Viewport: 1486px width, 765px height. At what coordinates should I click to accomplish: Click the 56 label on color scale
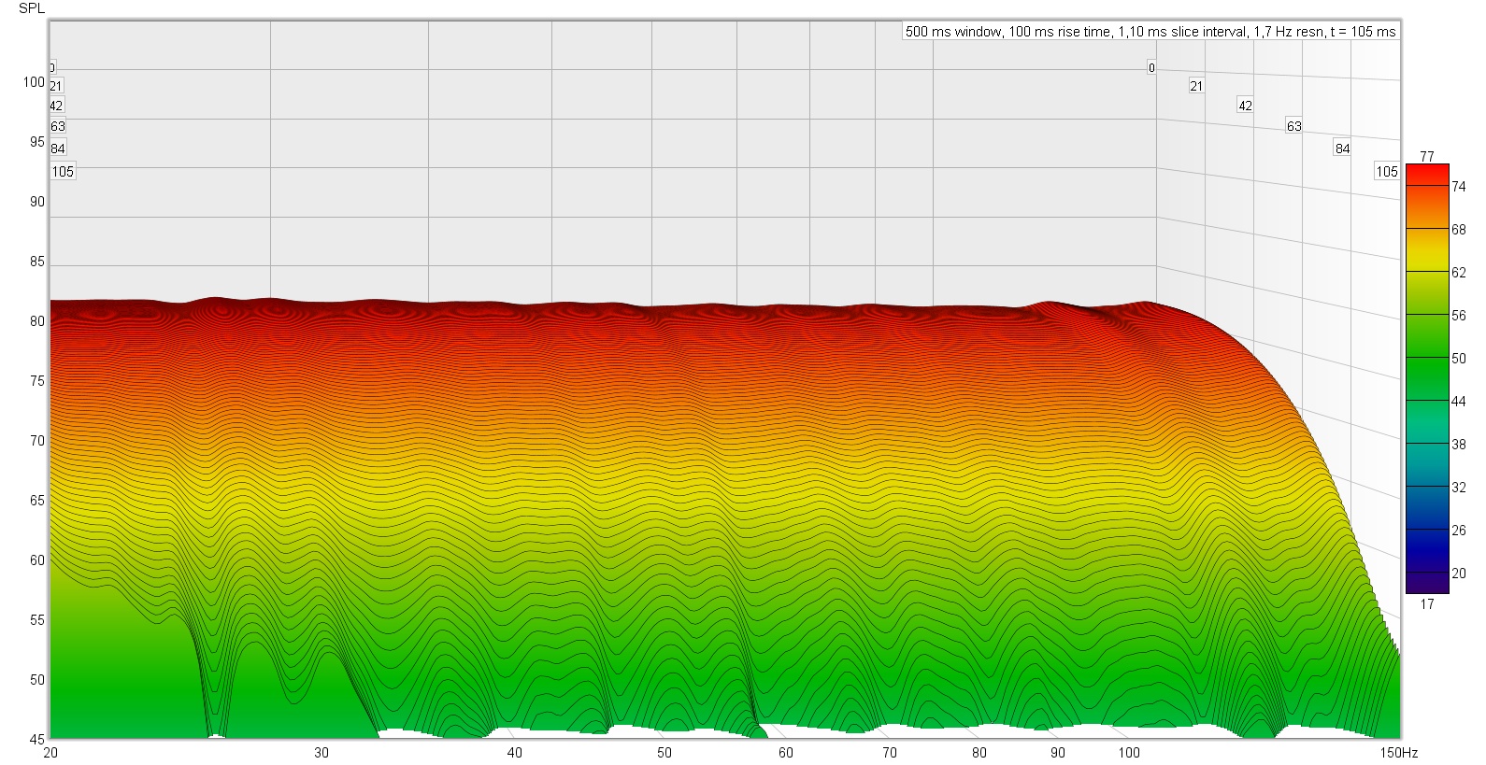[1459, 316]
